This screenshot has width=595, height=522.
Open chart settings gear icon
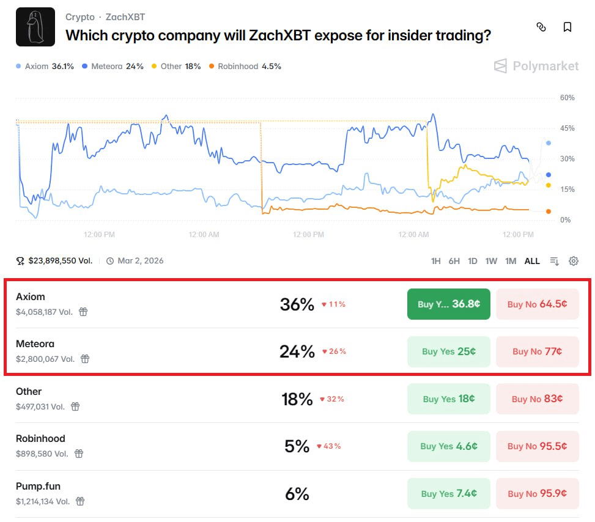pyautogui.click(x=574, y=261)
